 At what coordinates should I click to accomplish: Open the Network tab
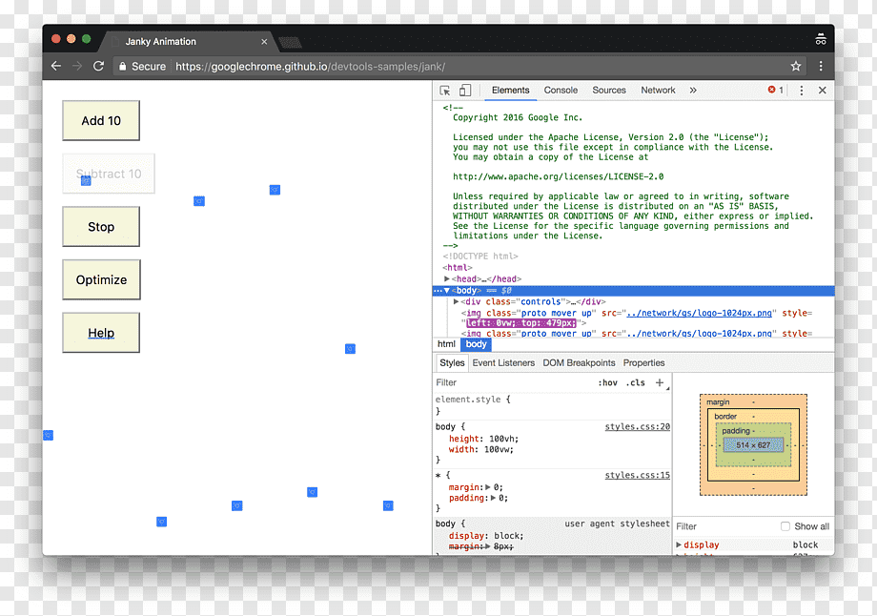click(658, 90)
